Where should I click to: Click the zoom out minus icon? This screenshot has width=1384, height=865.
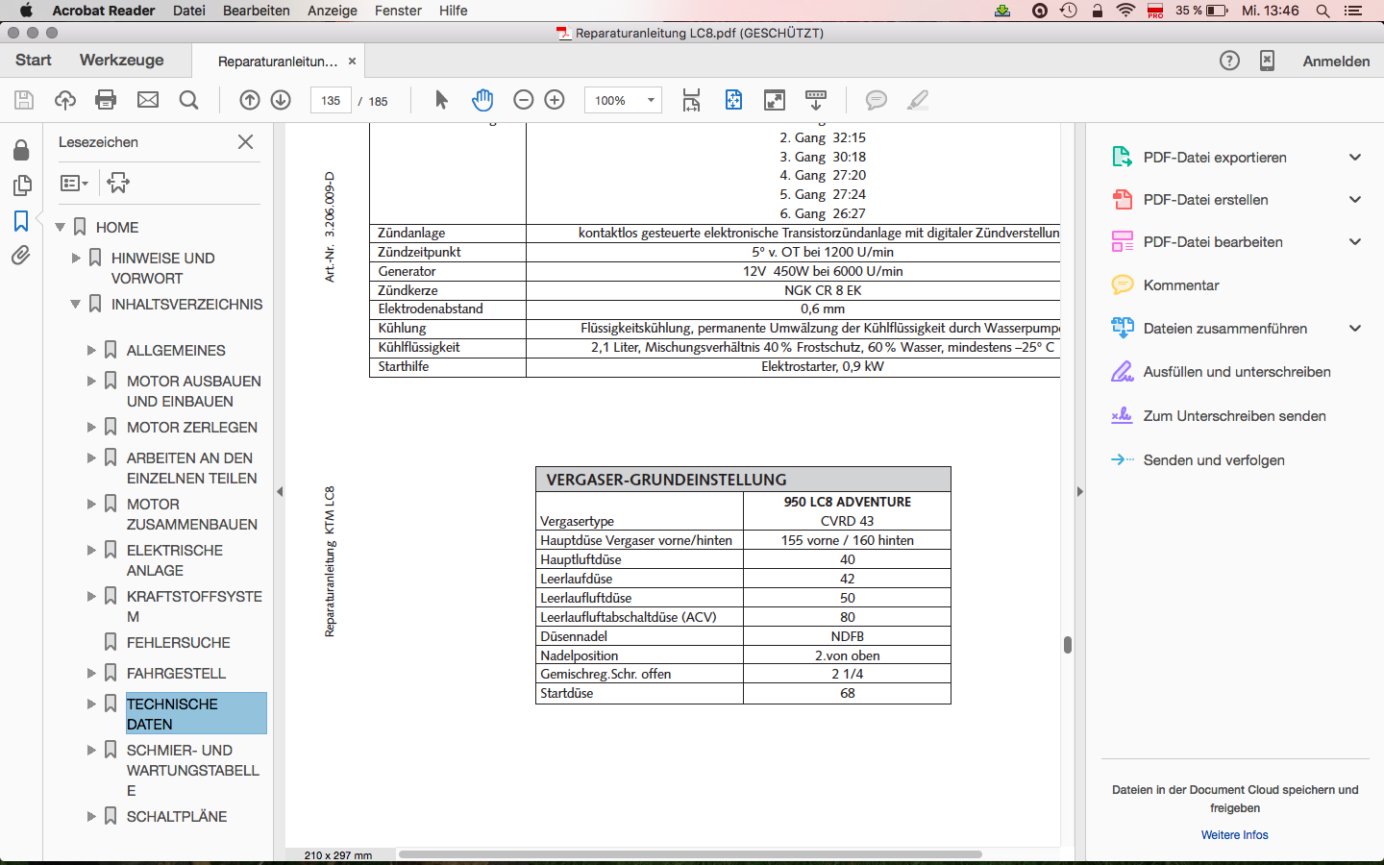(524, 100)
